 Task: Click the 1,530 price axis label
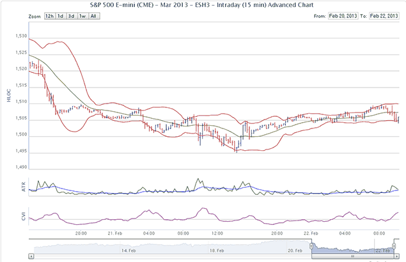pos(21,36)
